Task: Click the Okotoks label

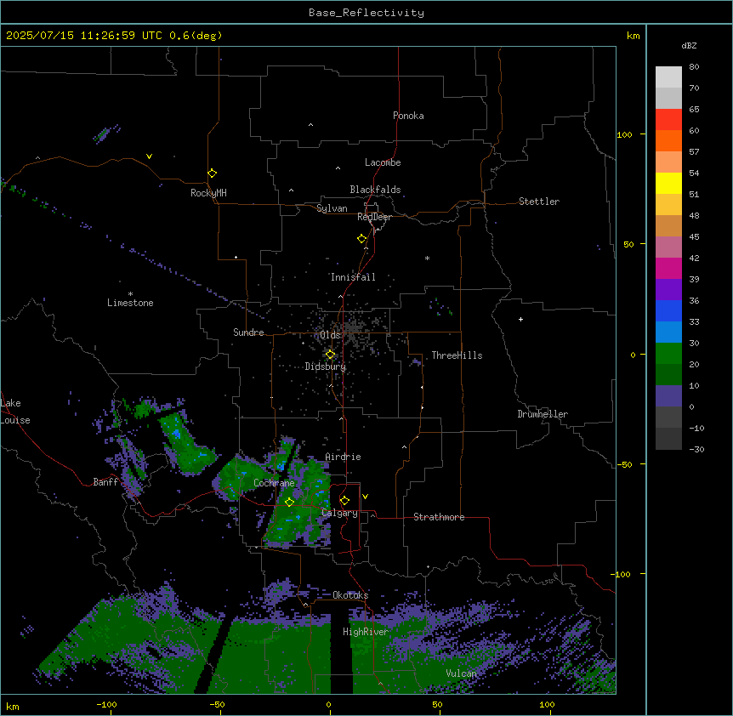Action: [350, 595]
